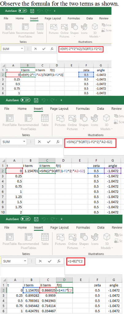The height and width of the screenshot is (314, 124).
Task: Click the Save icon in the SIN formula window
Action: [x=37, y=100]
